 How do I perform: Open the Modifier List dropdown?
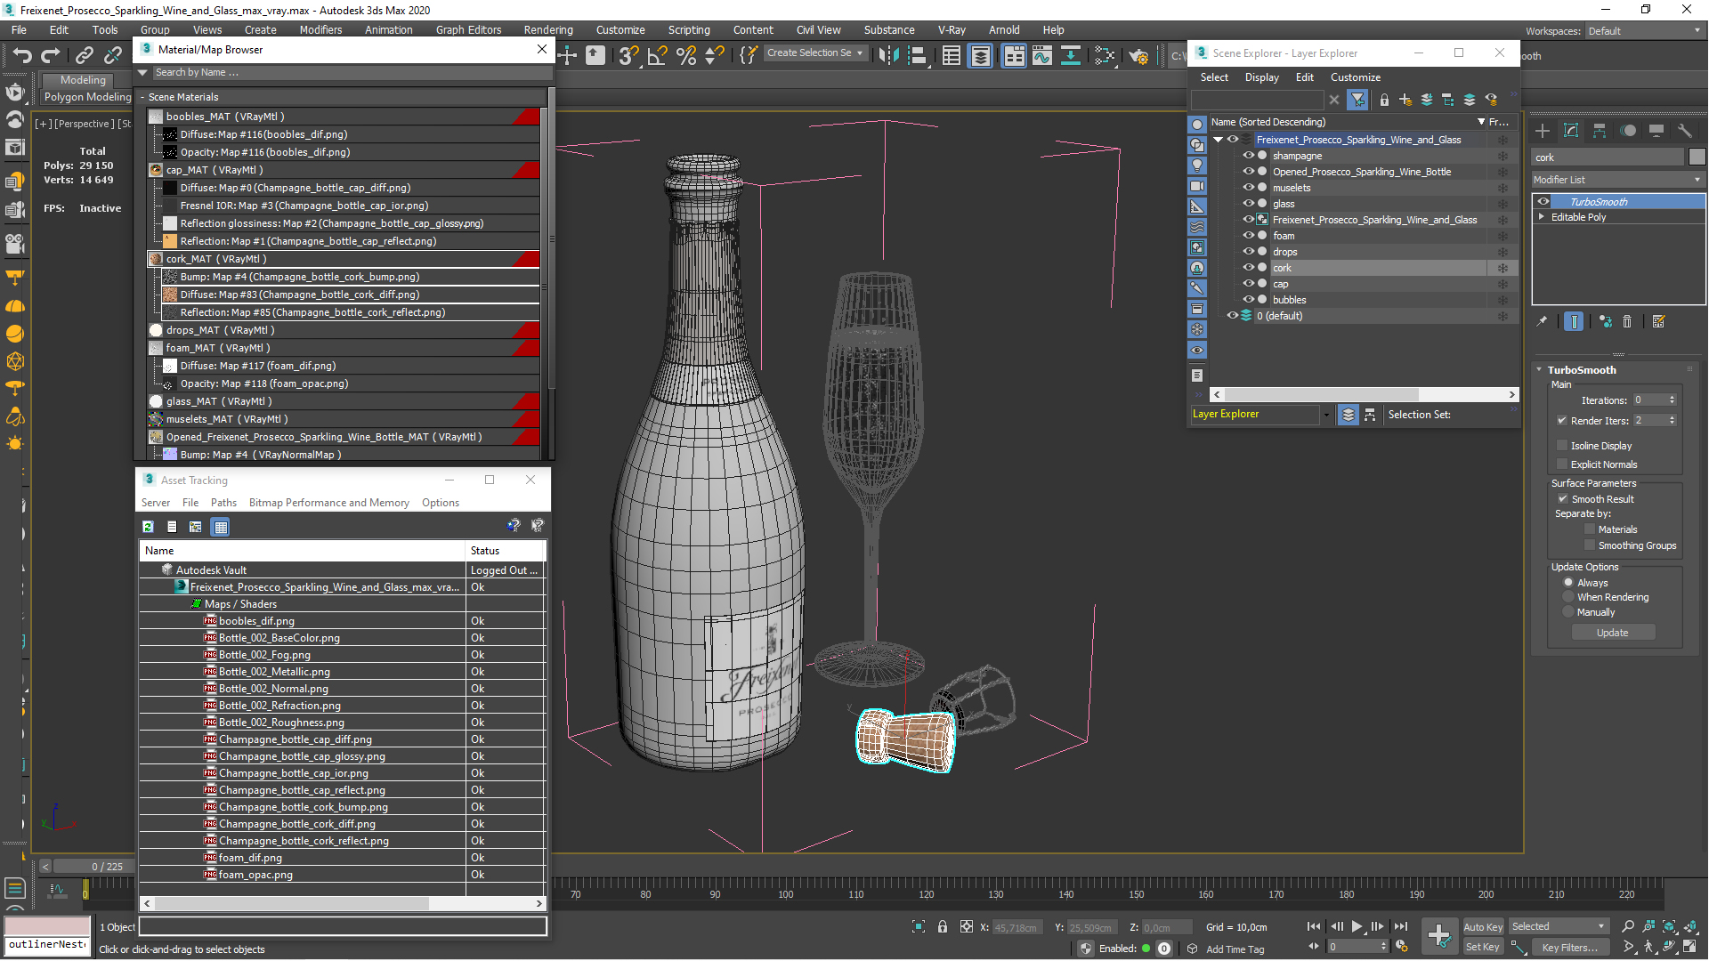coord(1617,180)
